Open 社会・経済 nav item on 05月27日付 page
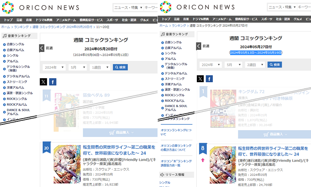The width and height of the screenshot is (311, 187). [x=283, y=19]
